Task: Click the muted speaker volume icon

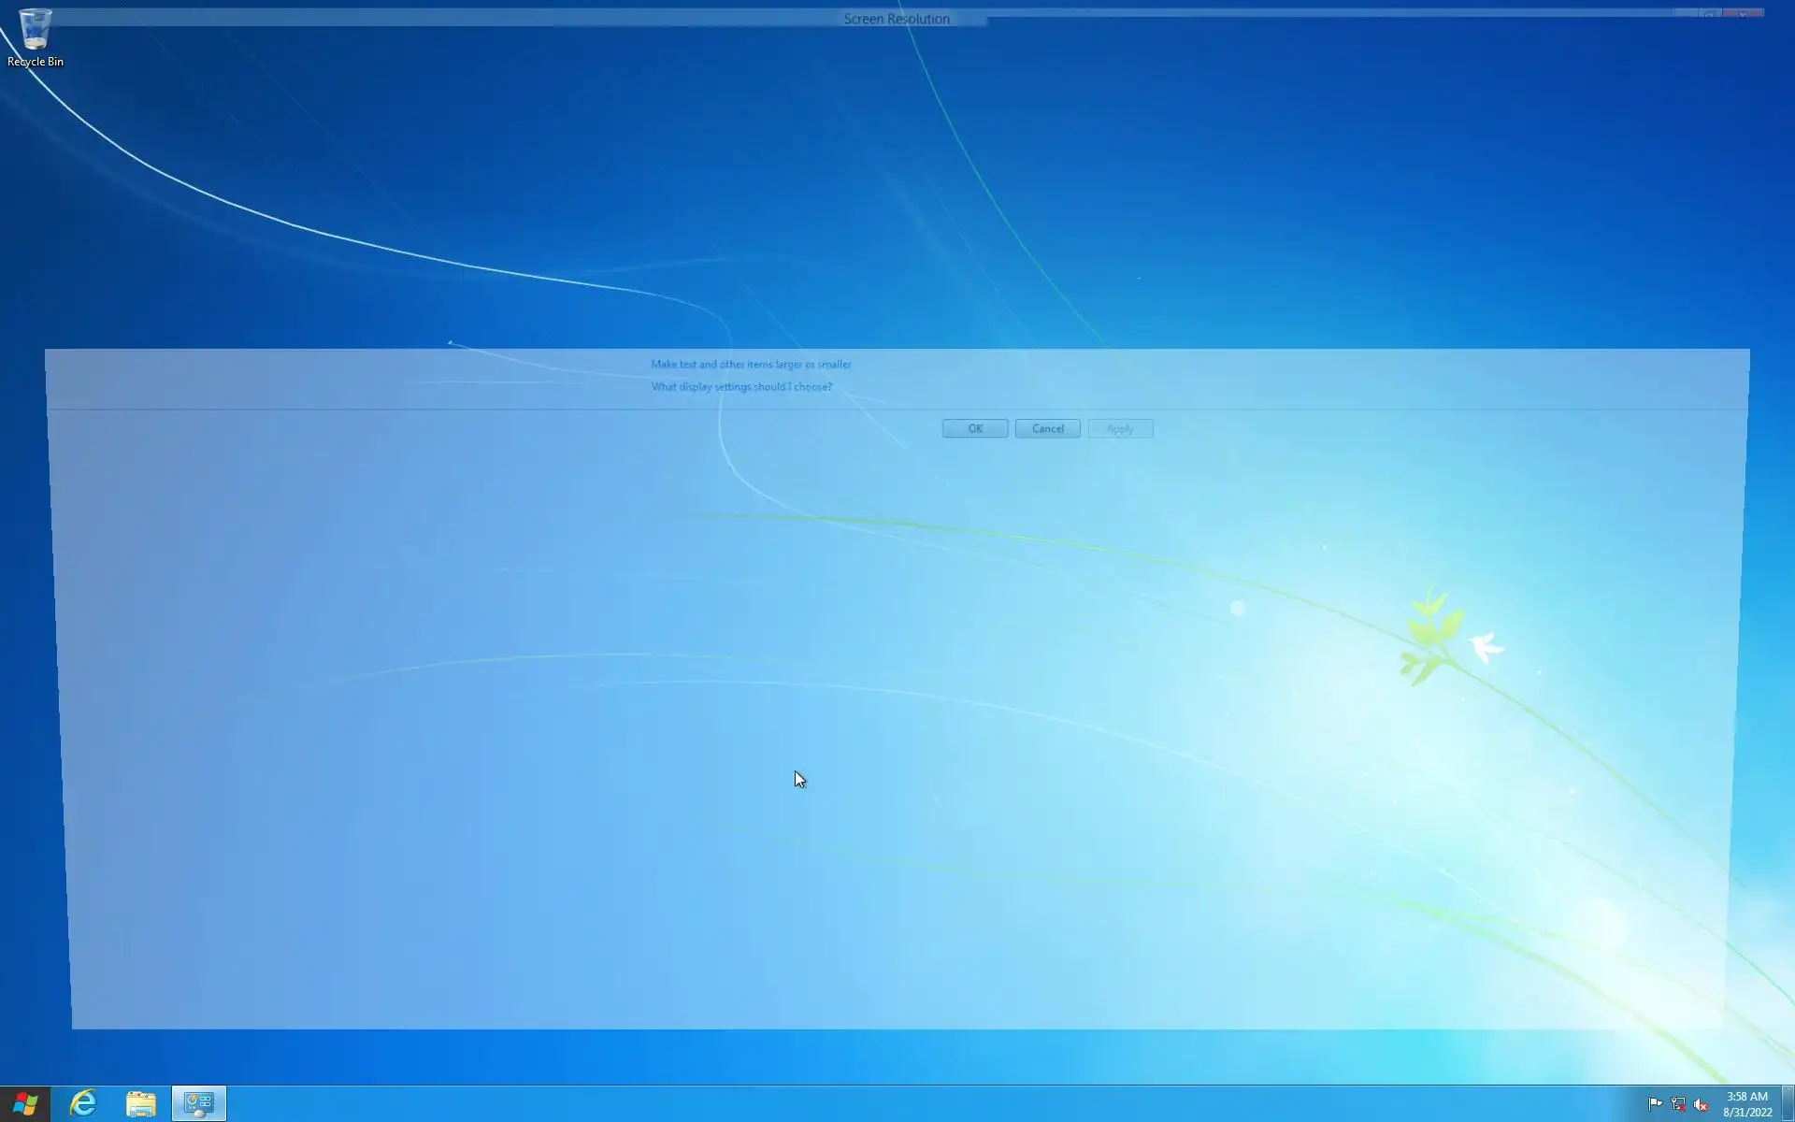Action: click(1701, 1104)
